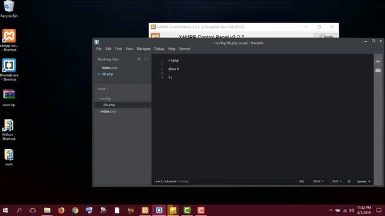The image size is (385, 216).
Task: Open the Debug menu in Brackets
Action: pos(159,49)
